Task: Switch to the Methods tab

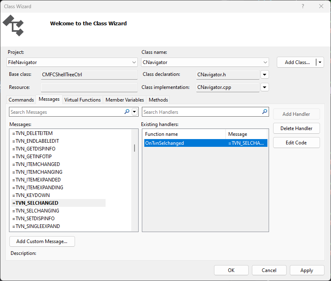Action: (x=158, y=100)
